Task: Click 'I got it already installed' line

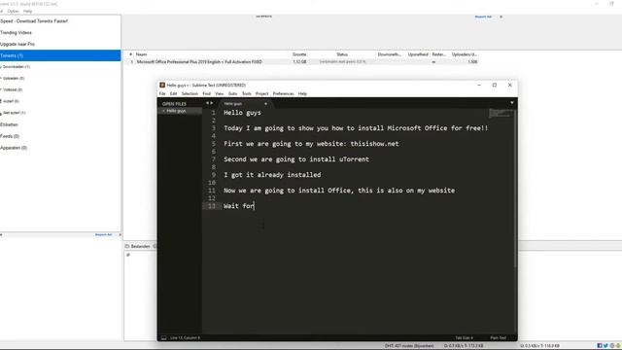Action: pyautogui.click(x=272, y=175)
